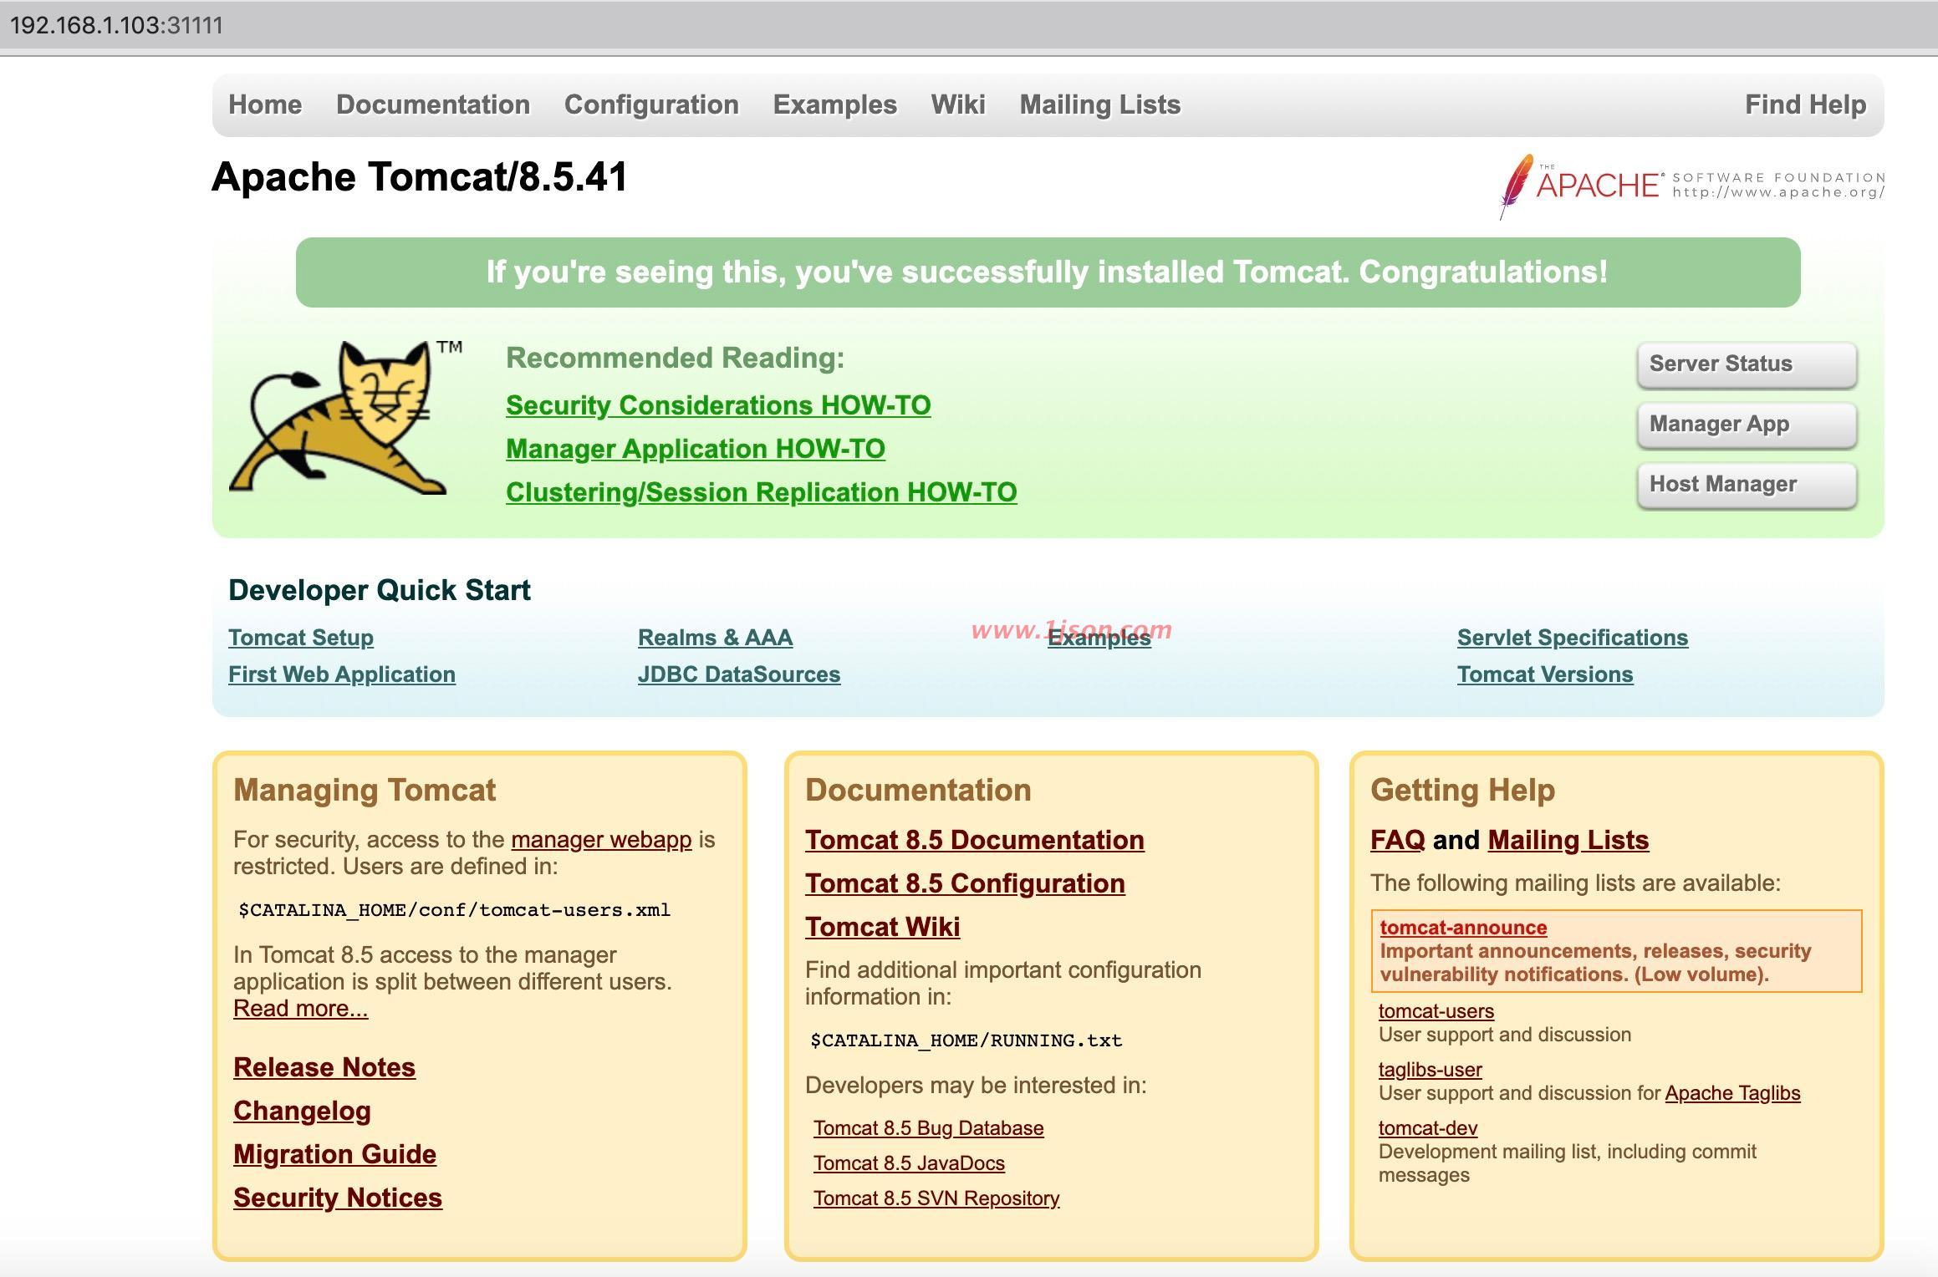Click Manager Application HOW-TO link
The width and height of the screenshot is (1938, 1277).
(696, 447)
